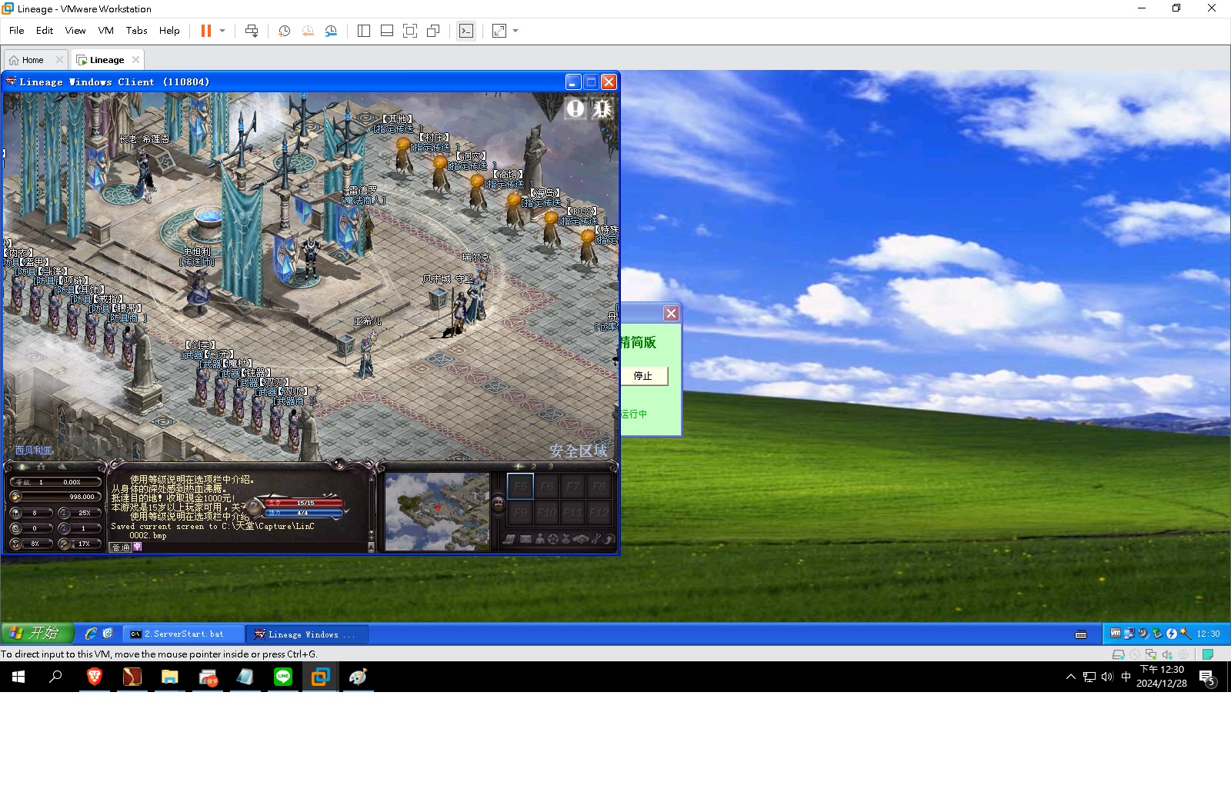
Task: Click the 法力 4/4 mana bar
Action: click(x=304, y=513)
